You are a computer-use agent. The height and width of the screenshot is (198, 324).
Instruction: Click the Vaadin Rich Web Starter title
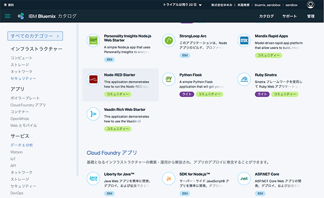pyautogui.click(x=125, y=109)
